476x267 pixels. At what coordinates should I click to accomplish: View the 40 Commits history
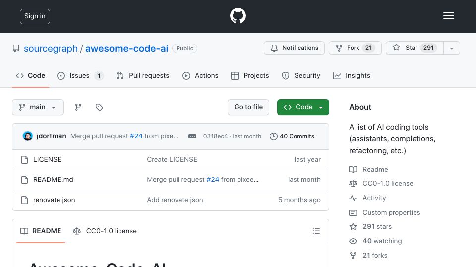292,136
